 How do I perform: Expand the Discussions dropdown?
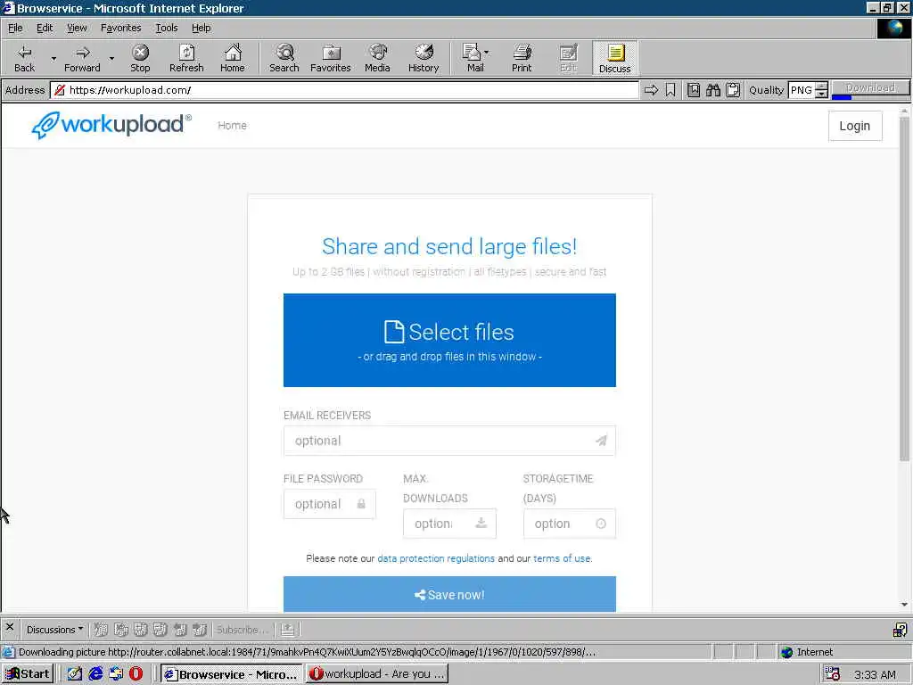coord(54,629)
